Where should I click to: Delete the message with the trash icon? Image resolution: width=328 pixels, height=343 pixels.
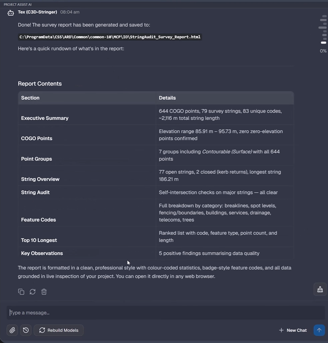[44, 292]
